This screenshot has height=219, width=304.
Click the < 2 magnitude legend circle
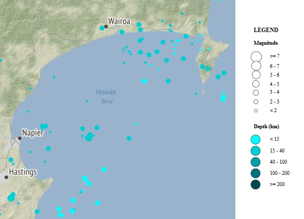click(x=256, y=111)
